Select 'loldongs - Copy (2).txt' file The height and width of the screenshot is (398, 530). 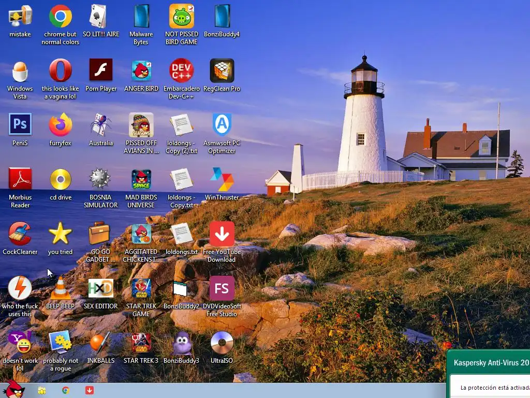182,125
